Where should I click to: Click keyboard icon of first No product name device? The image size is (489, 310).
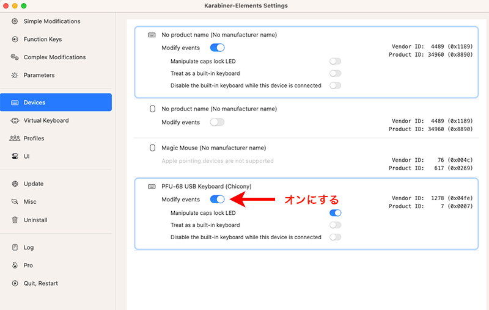[152, 35]
